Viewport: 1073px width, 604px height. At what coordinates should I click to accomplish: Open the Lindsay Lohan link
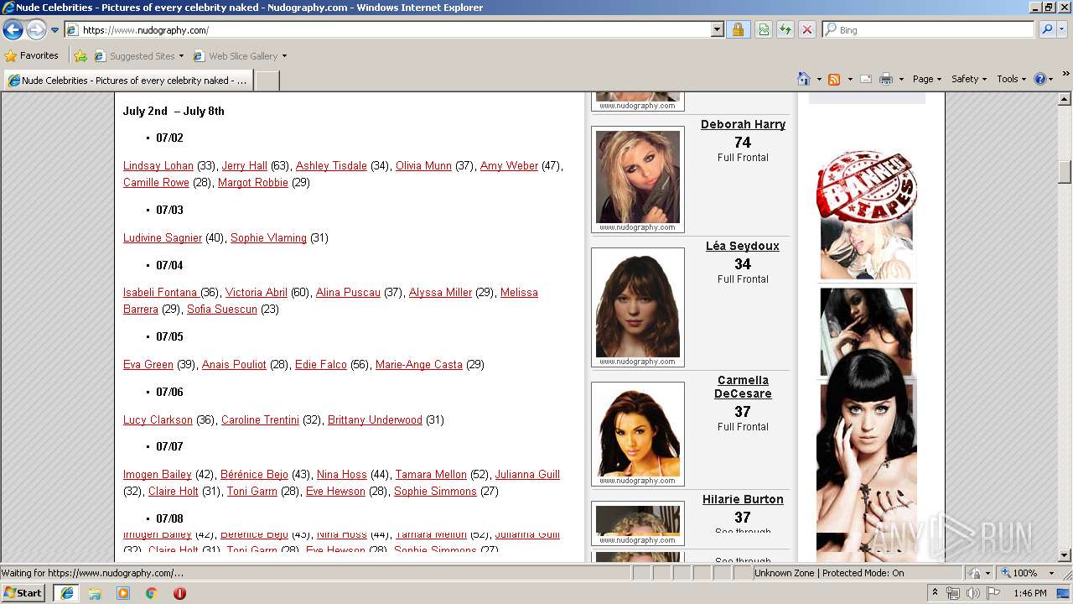(158, 166)
